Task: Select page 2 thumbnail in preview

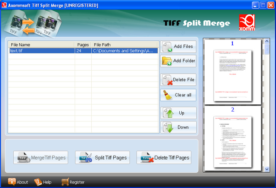Action: (233, 142)
